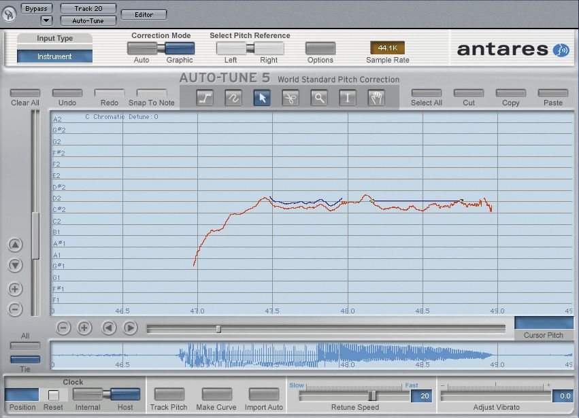Screen dimensions: 579x418
Task: Click the vertical pitch scrollbar handle
Action: (x=35, y=236)
